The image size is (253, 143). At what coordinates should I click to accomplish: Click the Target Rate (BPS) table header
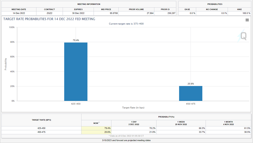coord(41,120)
